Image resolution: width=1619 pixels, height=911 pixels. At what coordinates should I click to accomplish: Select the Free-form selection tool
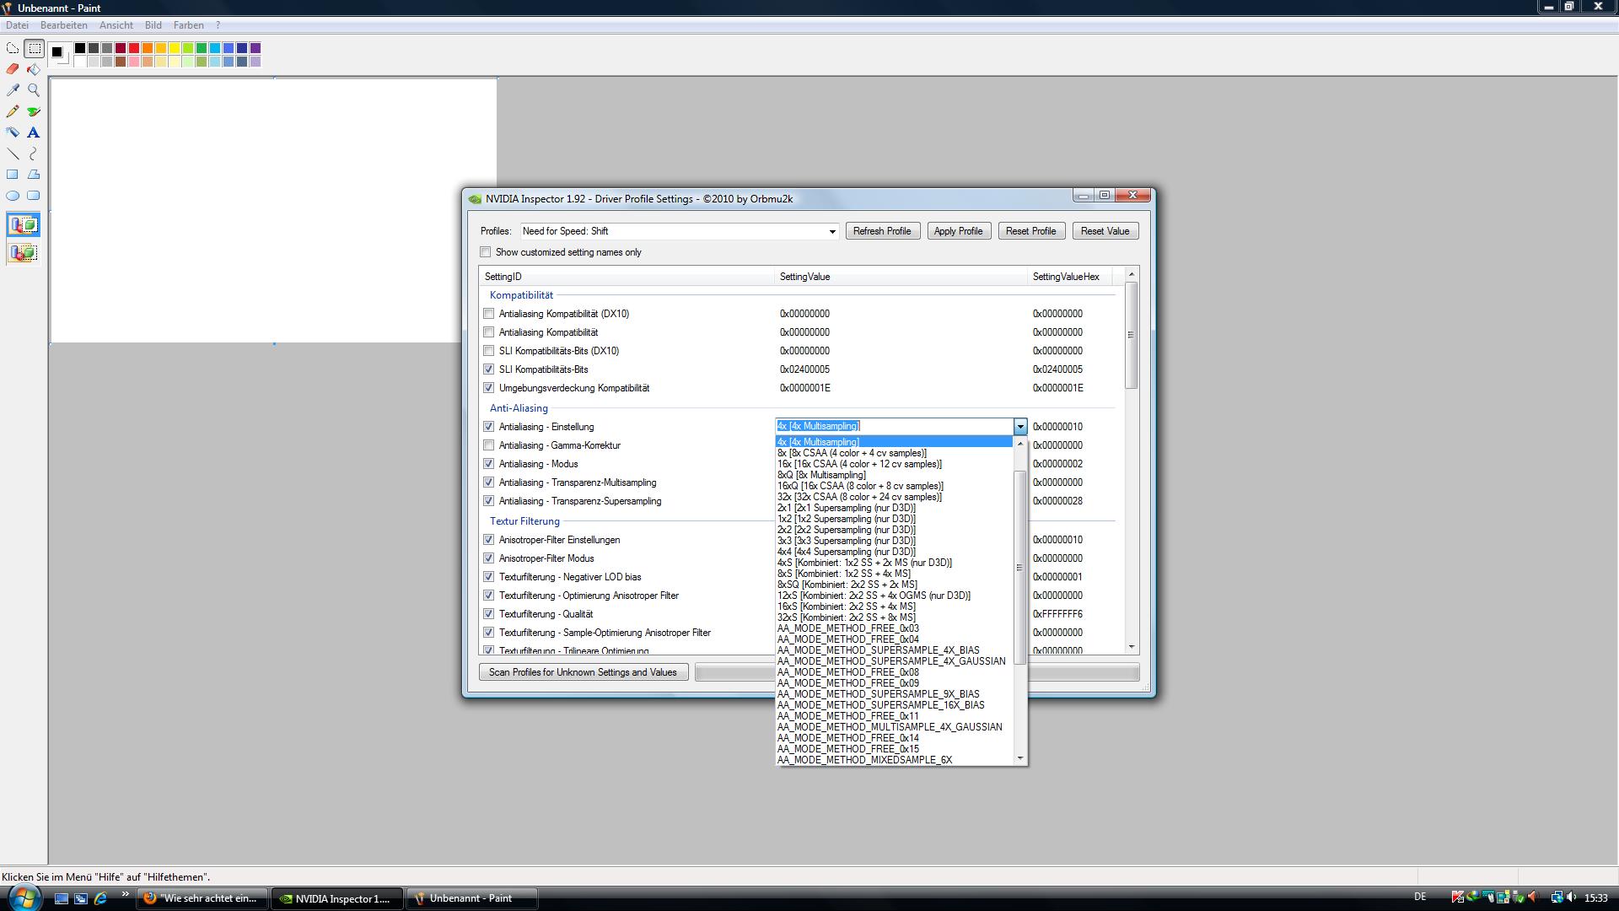pyautogui.click(x=13, y=48)
